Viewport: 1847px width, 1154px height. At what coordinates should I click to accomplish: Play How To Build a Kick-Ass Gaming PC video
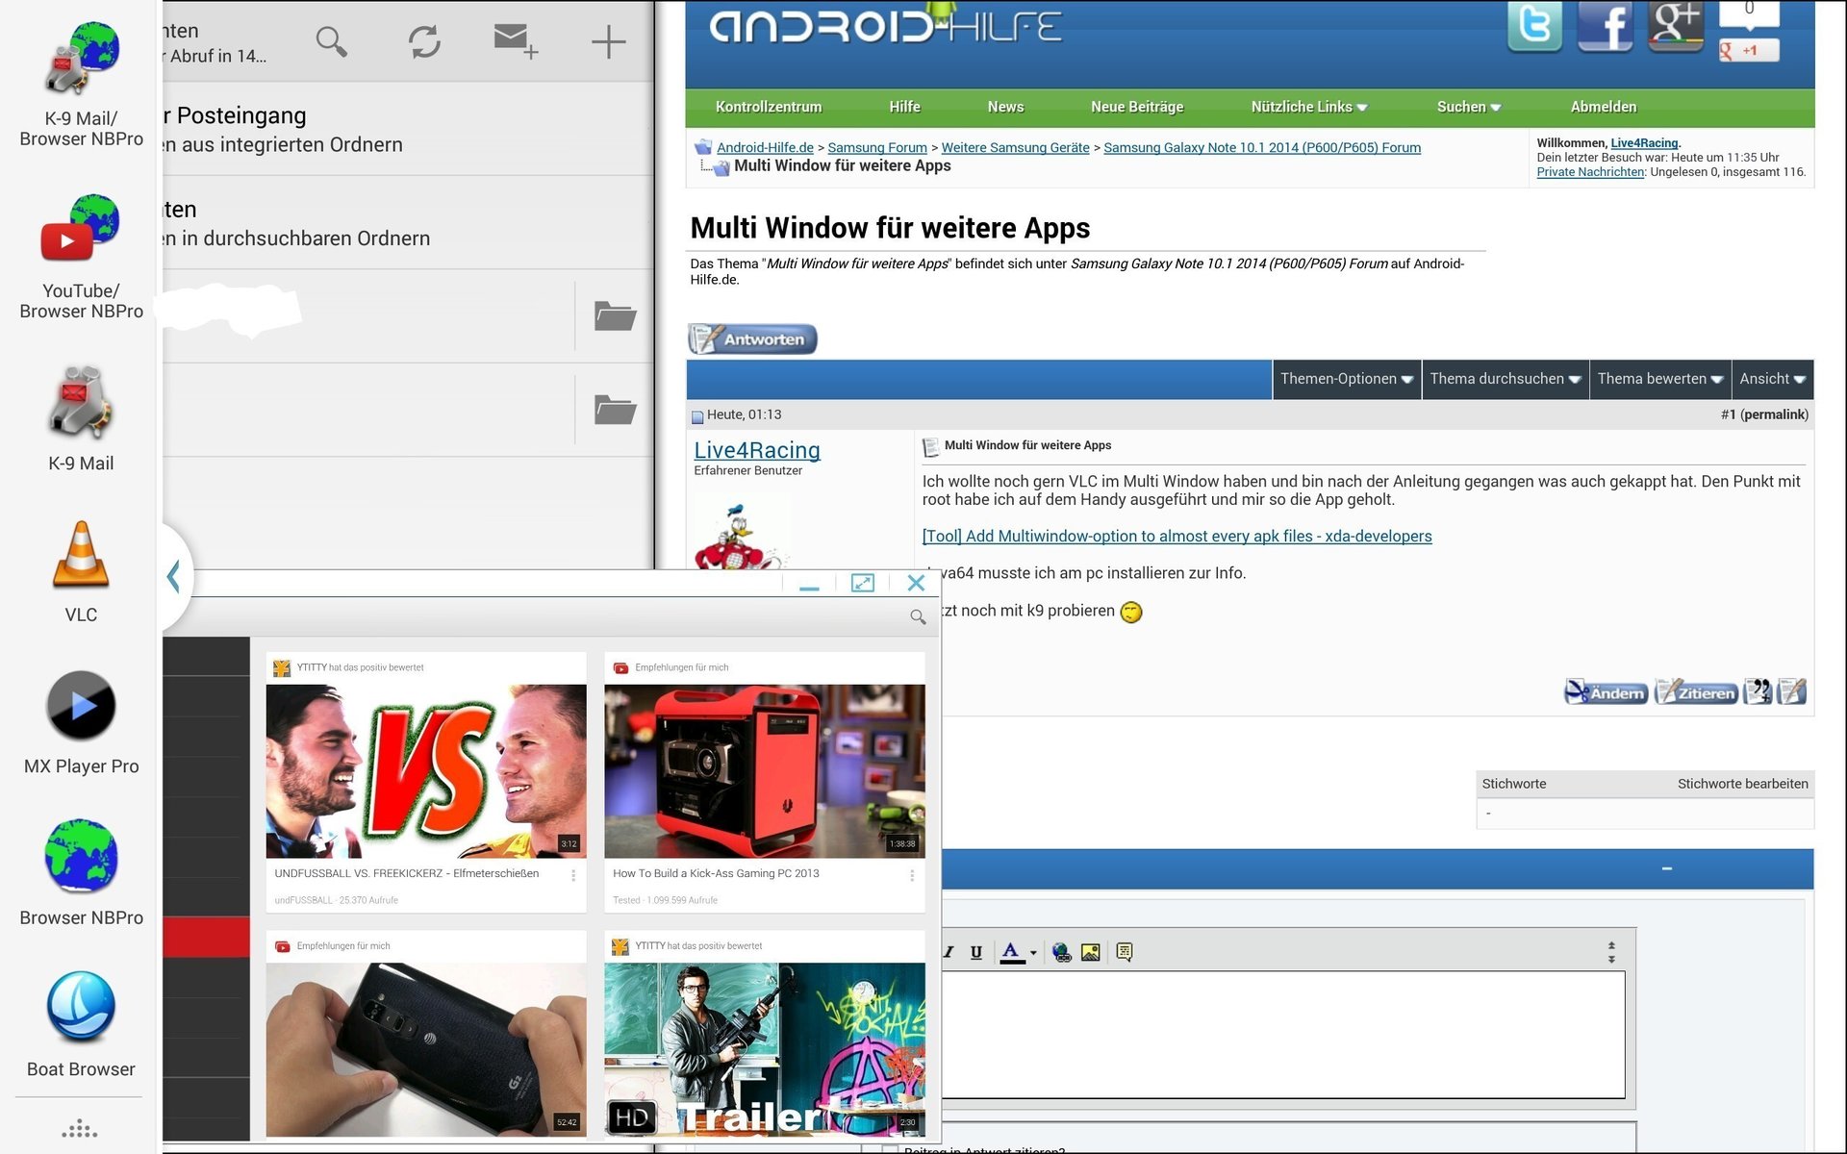pos(765,771)
